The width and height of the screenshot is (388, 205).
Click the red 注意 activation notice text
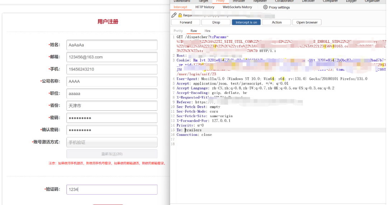point(107,163)
